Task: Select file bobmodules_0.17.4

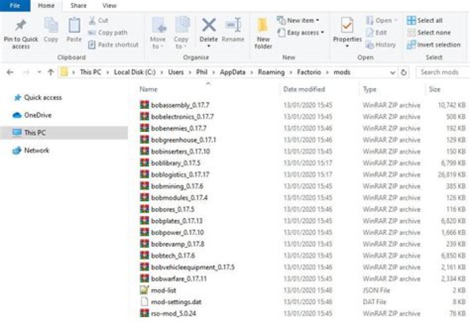Action: 180,198
